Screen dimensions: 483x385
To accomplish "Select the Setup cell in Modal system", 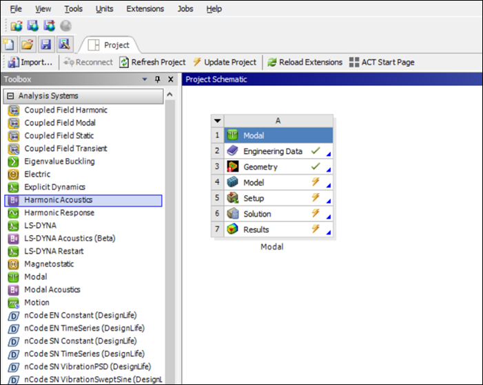I will tap(253, 199).
